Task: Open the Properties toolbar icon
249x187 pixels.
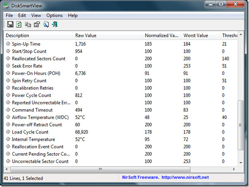Action: click(37, 24)
